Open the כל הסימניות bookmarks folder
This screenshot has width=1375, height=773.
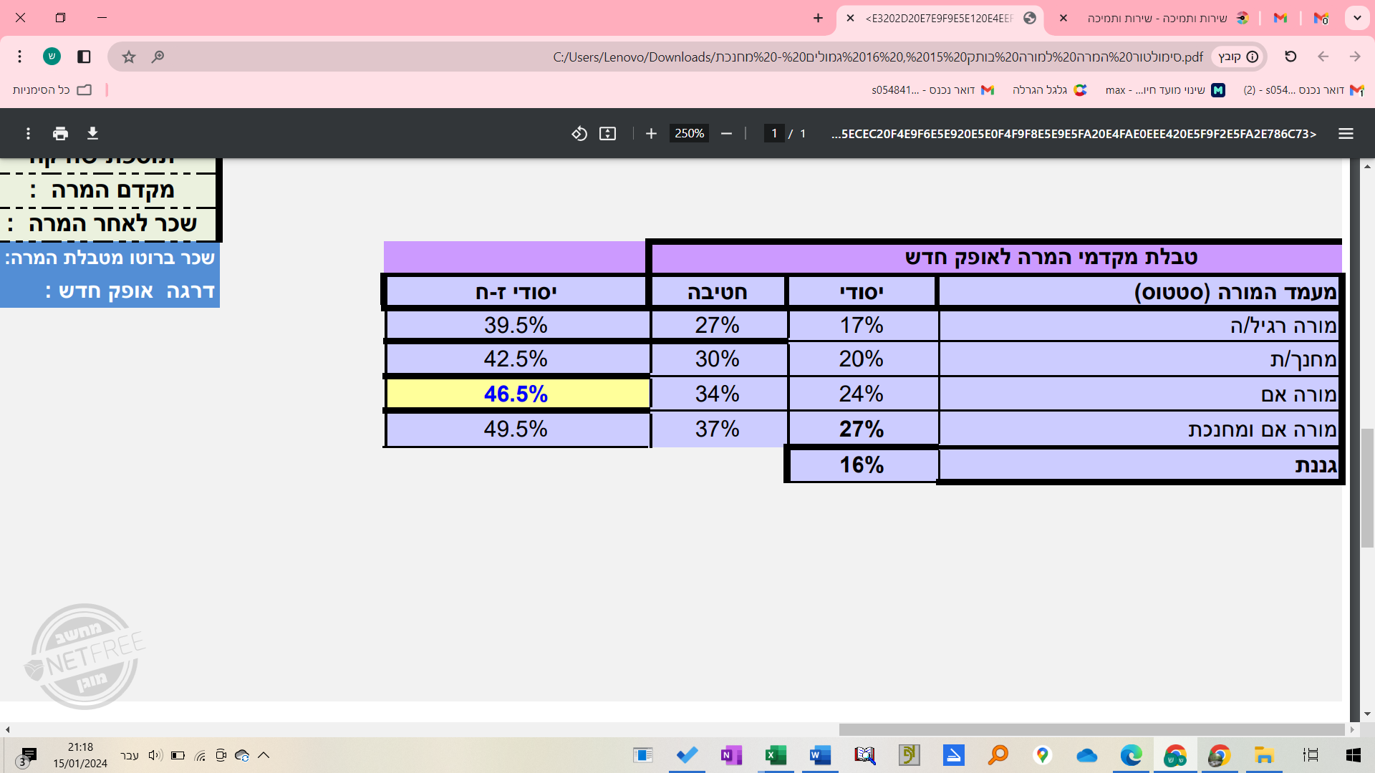pyautogui.click(x=52, y=89)
